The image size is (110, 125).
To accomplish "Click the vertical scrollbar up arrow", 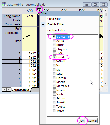I will click(x=106, y=10).
